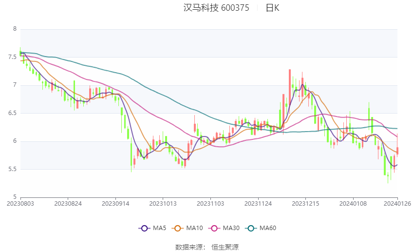The height and width of the screenshot is (252, 414).
Task: Click y-axis value 5.5
Action: (x=12, y=169)
